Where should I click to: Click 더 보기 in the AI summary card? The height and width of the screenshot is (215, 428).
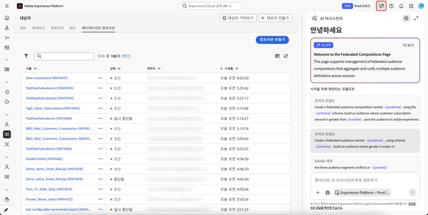coord(409,46)
